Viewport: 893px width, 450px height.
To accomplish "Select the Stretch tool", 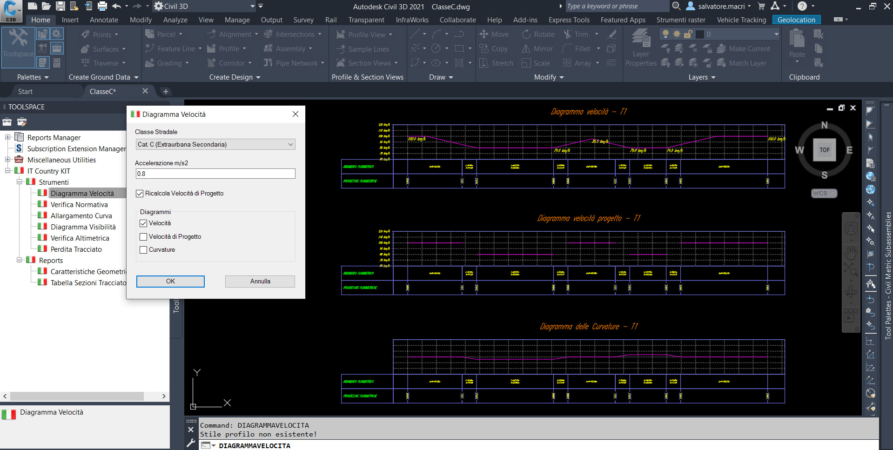I will tap(496, 63).
